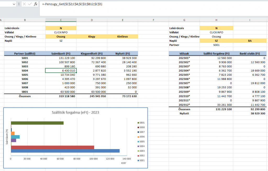This screenshot has height=171, width=268.
Task: Select cell with partner S004 amount 6 430 010
Action: tap(61, 70)
